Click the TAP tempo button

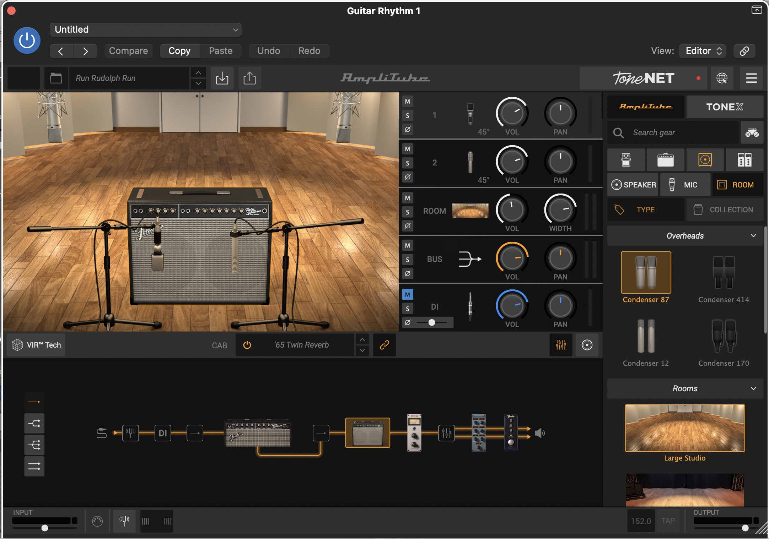[x=668, y=521]
